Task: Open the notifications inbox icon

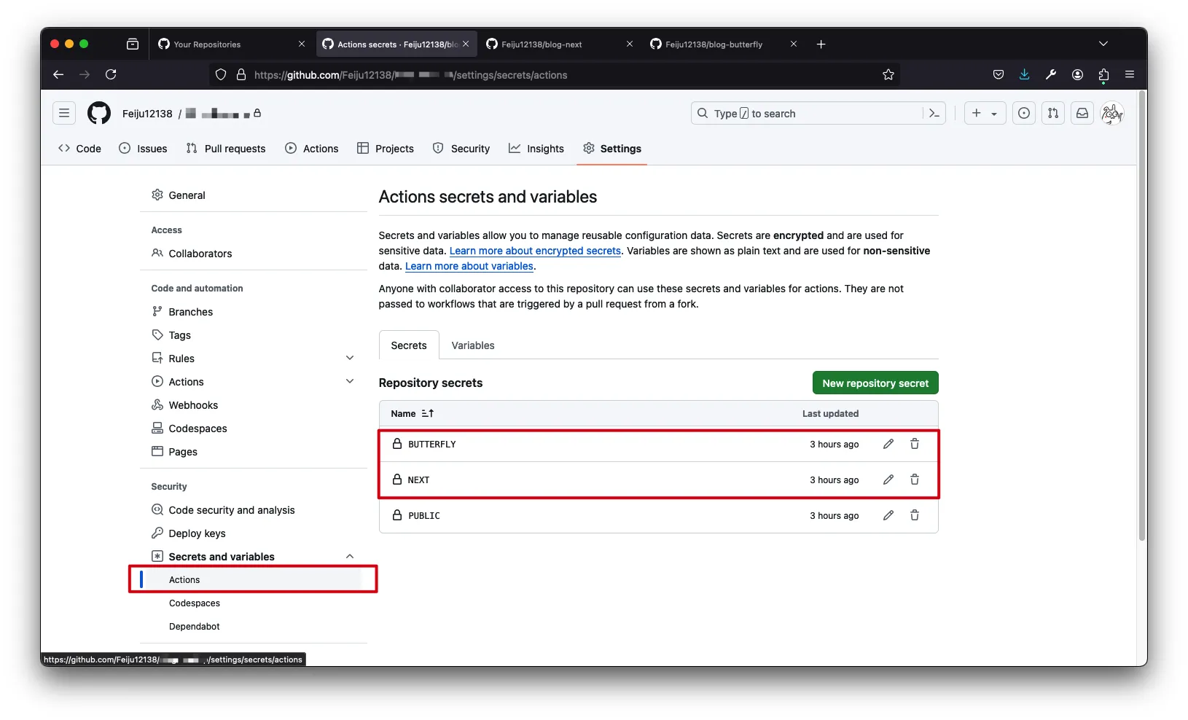Action: tap(1082, 114)
